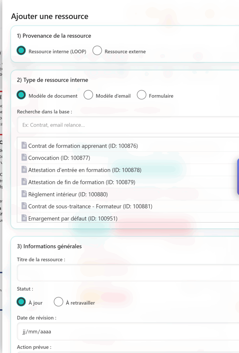Click the Contrat de formation apprenant document icon
The width and height of the screenshot is (239, 353).
point(24,145)
